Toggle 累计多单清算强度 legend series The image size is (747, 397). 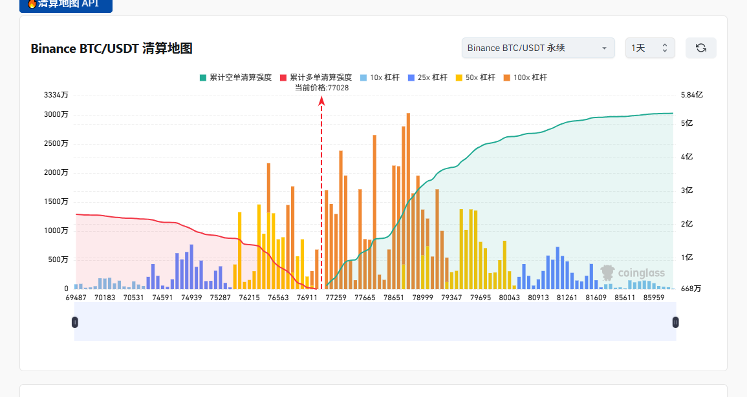coord(316,77)
